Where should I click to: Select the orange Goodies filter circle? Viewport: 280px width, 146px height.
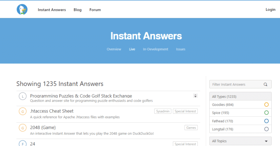click(x=266, y=105)
